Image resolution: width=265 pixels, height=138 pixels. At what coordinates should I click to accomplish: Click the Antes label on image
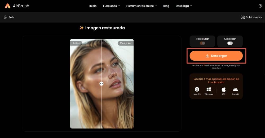[x=76, y=43]
